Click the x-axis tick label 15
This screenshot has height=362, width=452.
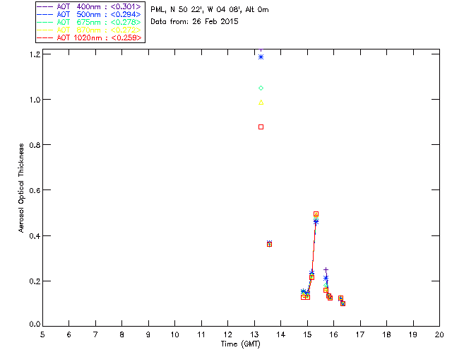point(307,334)
